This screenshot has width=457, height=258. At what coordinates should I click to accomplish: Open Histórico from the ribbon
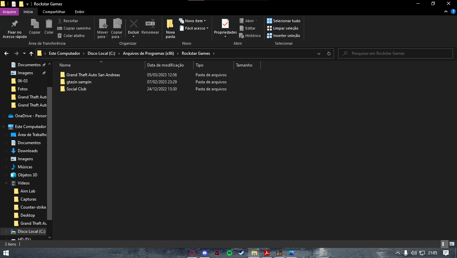point(250,36)
